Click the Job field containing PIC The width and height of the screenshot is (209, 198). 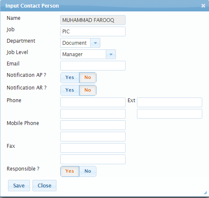93,32
